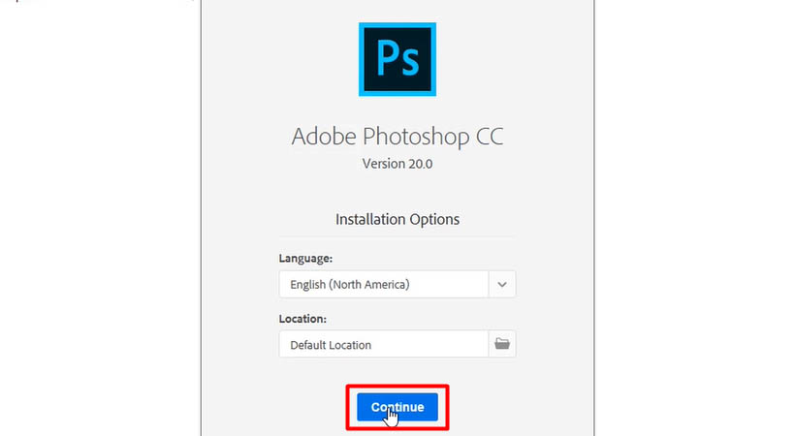Open the folder browse icon for Location

click(502, 344)
